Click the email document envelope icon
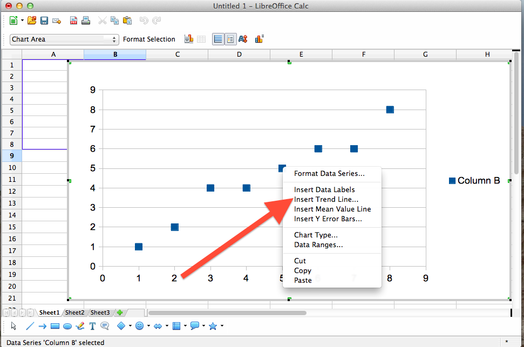This screenshot has height=347, width=524. (x=57, y=21)
